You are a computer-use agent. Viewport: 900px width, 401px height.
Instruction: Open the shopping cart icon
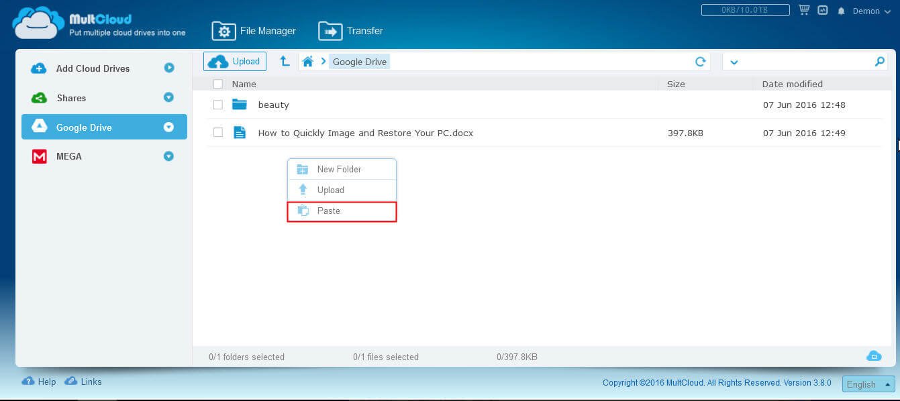[x=804, y=10]
